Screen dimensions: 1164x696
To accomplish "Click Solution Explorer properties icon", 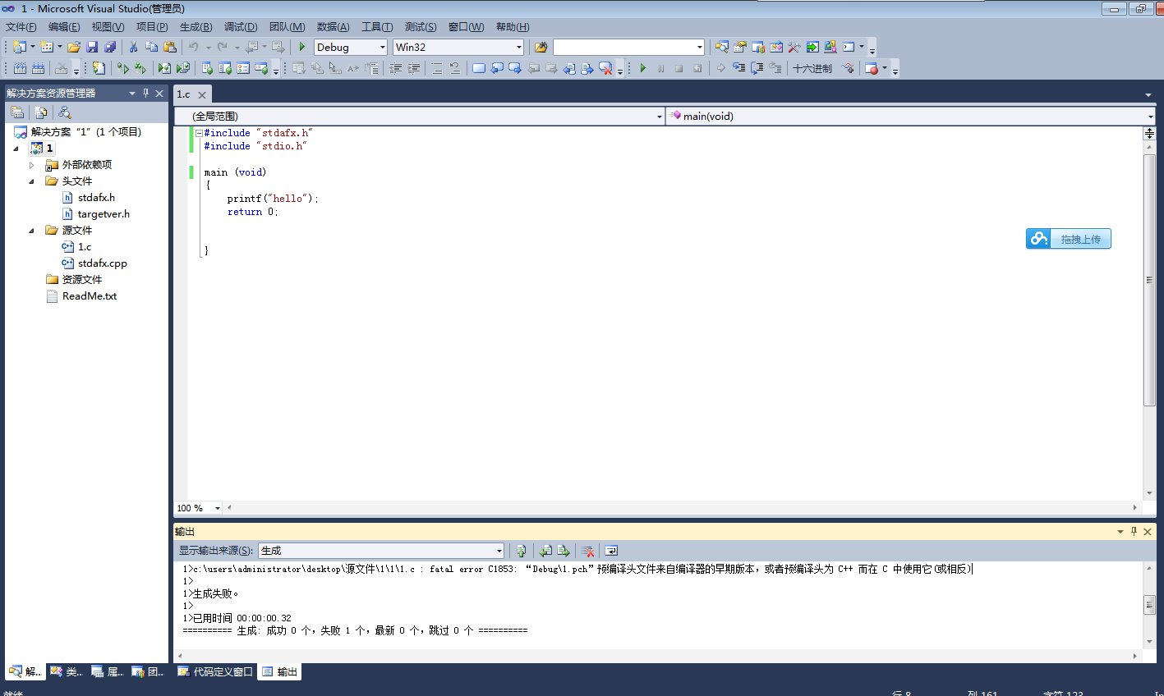I will click(17, 112).
